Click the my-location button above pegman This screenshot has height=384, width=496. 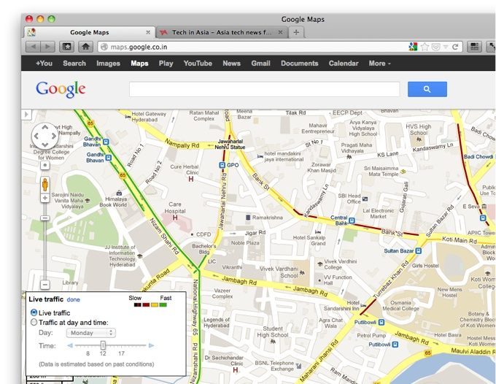pyautogui.click(x=45, y=165)
